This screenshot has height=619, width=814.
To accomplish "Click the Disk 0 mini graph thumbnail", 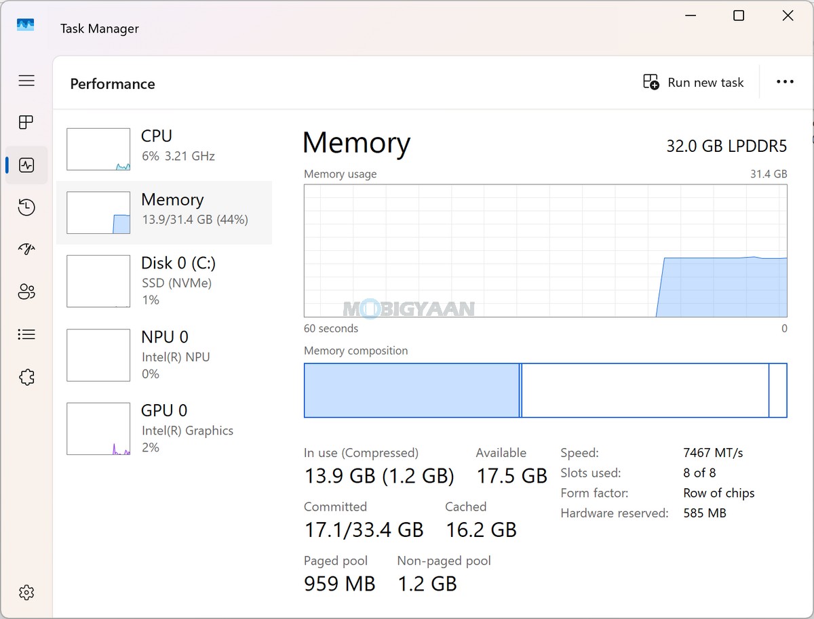I will coord(98,281).
